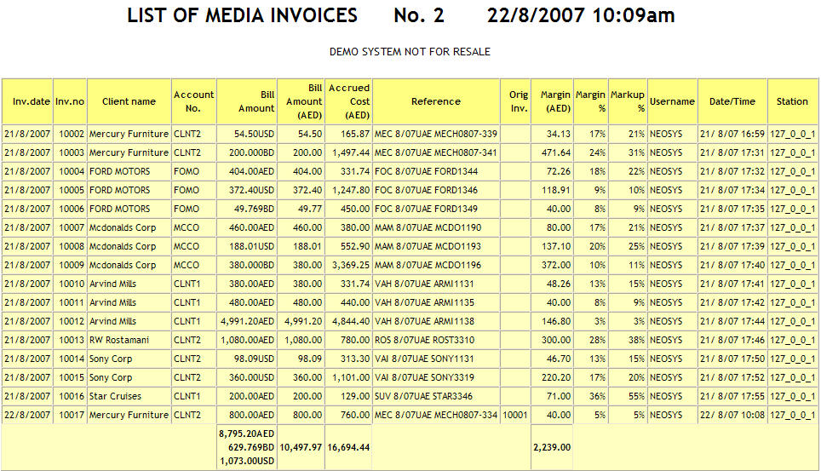This screenshot has height=471, width=821.
Task: Select invoice number 10014 cell
Action: 70,359
